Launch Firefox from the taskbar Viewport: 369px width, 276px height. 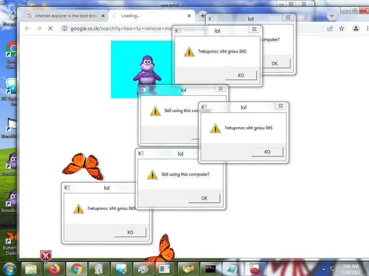[54, 269]
